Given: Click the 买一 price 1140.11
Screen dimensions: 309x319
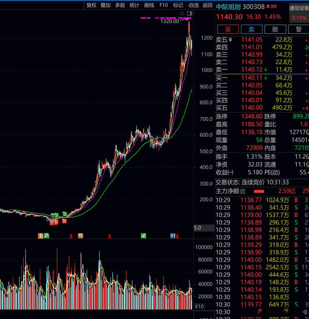Looking at the screenshot, I should click(252, 78).
